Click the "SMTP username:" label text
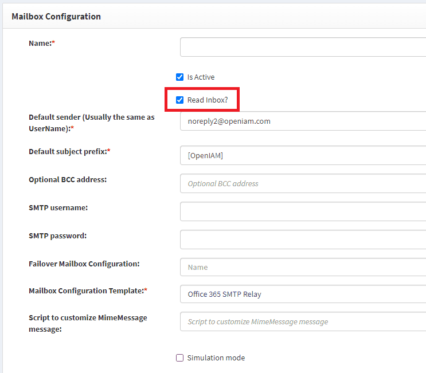This screenshot has height=373, width=426. click(58, 207)
